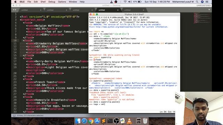The image size is (223, 125).
Task: Click the VLC menu bar status icon
Action: click(x=111, y=2)
